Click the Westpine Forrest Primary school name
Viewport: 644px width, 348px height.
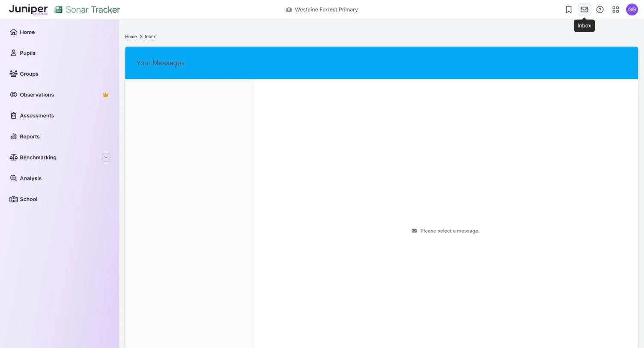(x=326, y=9)
